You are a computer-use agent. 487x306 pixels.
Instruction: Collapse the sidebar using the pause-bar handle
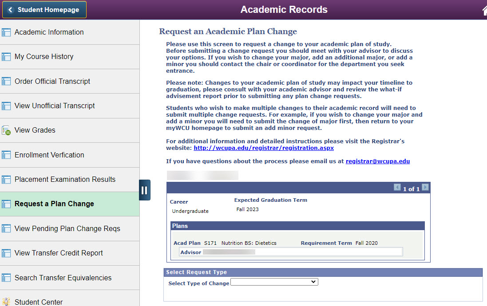145,190
